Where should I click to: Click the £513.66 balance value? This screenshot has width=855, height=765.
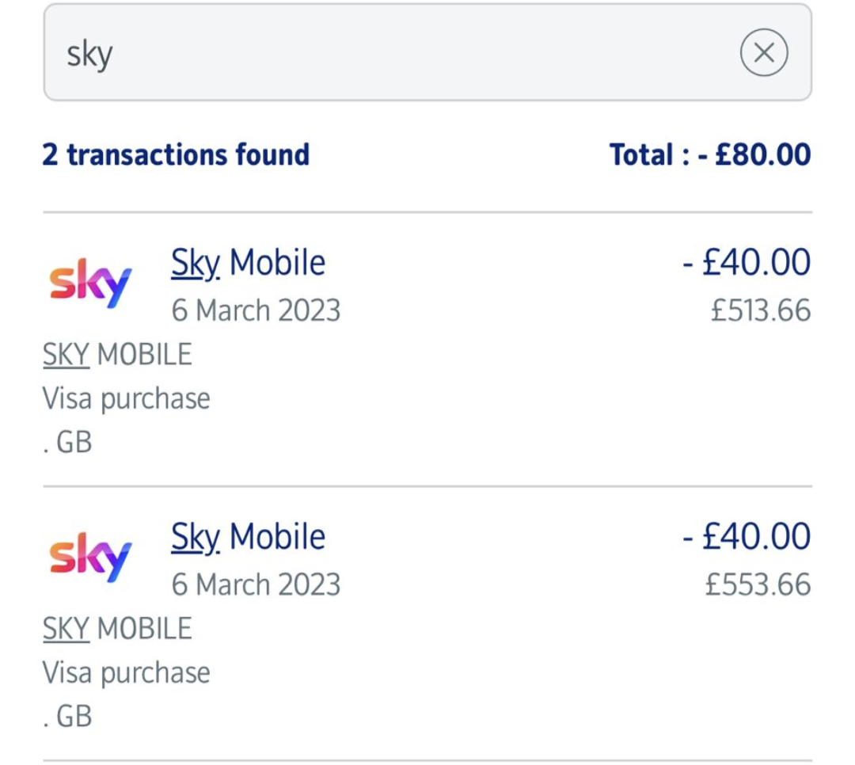point(760,310)
